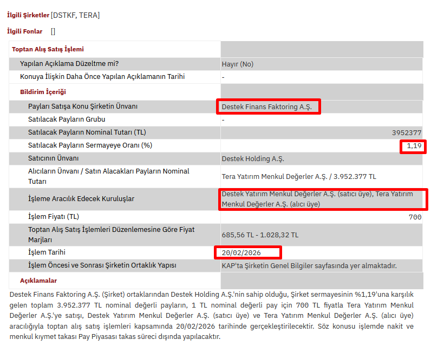
Task: Select 'KAP'ta Şirketin Genel Bilgiler sayfasında yer almaktadır.'
Action: [x=309, y=266]
